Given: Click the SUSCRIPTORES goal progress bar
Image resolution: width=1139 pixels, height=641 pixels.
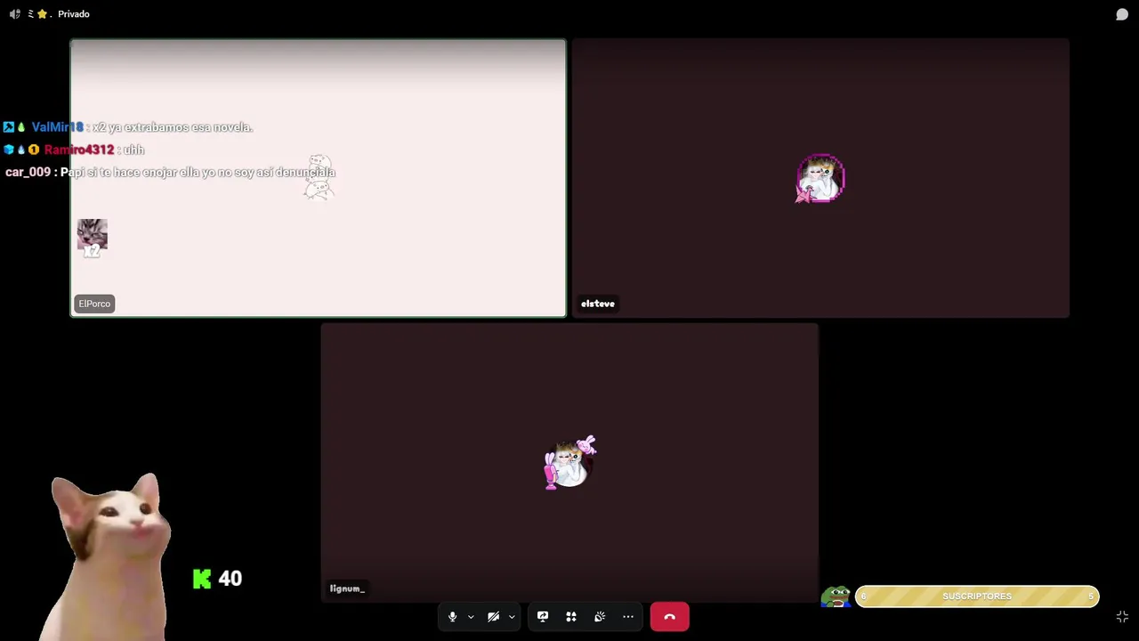Looking at the screenshot, I should [x=977, y=596].
